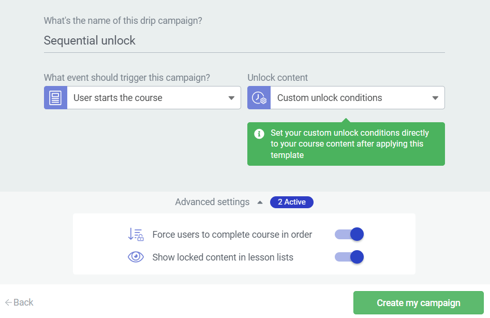Open the 'User starts the course' trigger dropdown
The width and height of the screenshot is (490, 318).
[147, 98]
